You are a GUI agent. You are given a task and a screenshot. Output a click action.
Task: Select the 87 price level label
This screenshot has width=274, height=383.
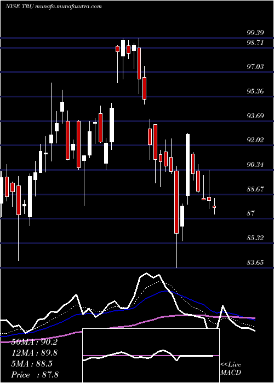click(x=251, y=213)
